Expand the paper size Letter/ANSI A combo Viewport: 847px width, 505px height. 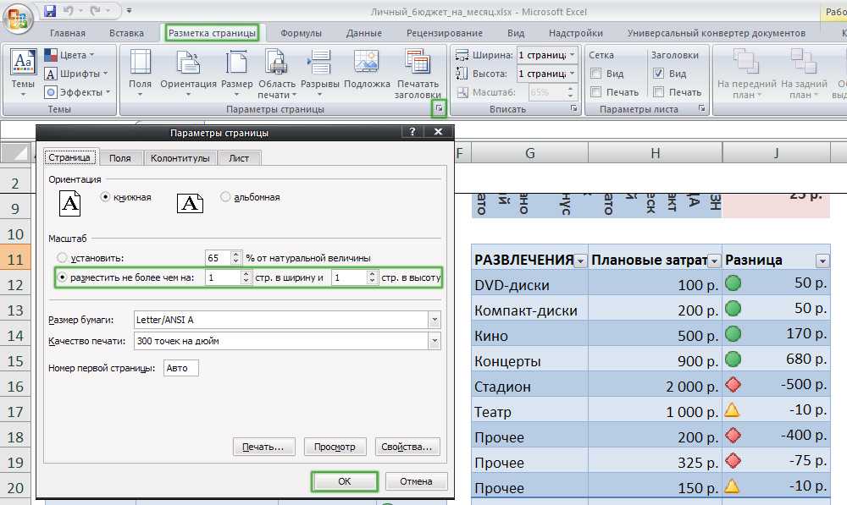[x=435, y=320]
